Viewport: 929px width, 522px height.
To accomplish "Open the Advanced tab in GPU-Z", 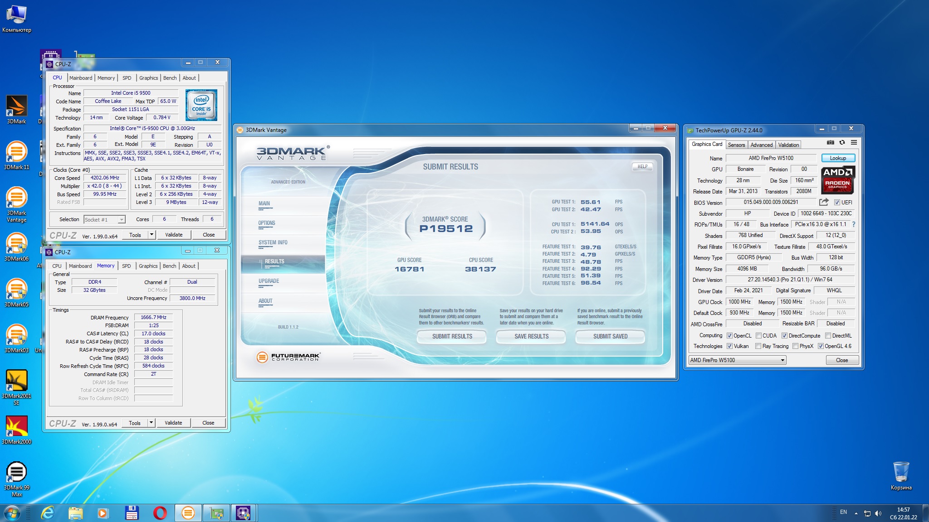I will click(761, 145).
